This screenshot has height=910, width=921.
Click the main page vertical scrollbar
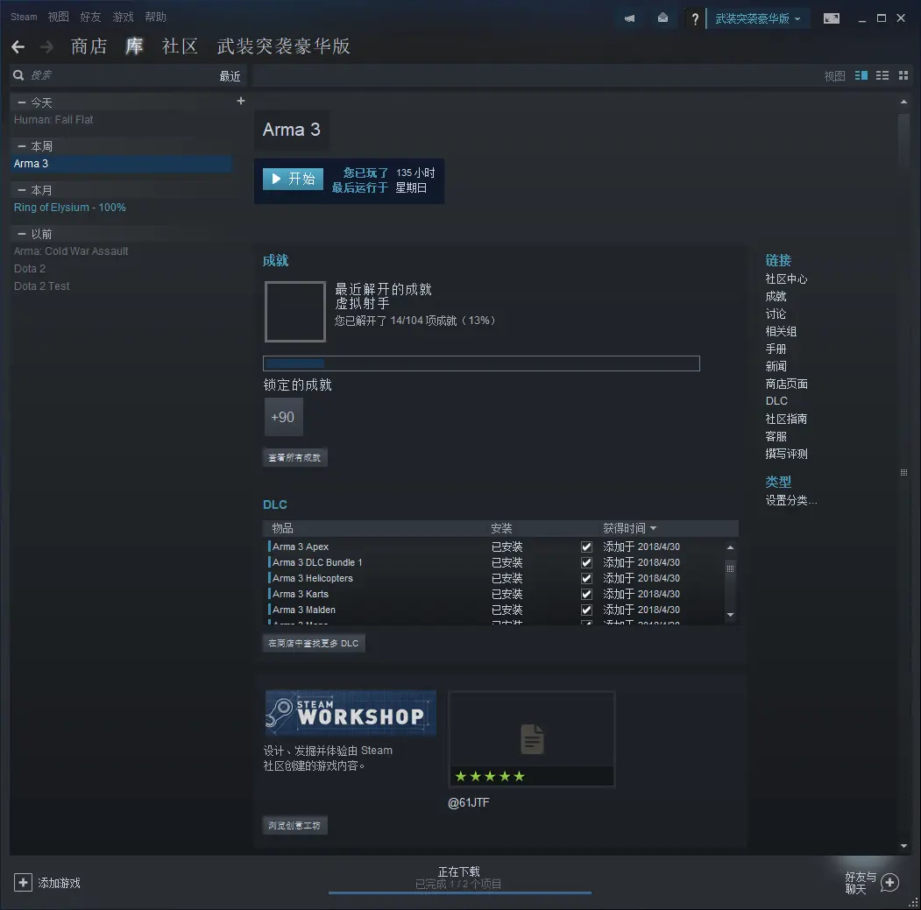click(x=903, y=473)
